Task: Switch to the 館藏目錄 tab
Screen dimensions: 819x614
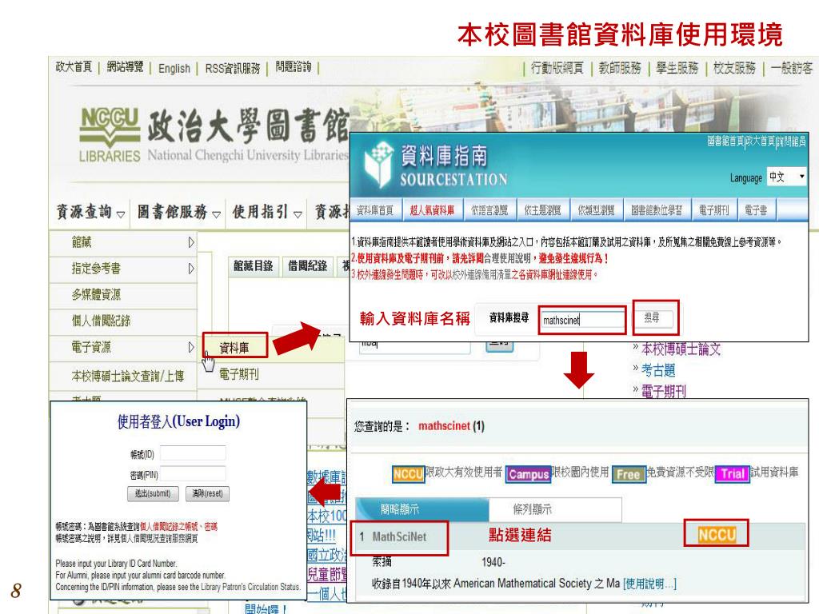Action: (x=254, y=265)
